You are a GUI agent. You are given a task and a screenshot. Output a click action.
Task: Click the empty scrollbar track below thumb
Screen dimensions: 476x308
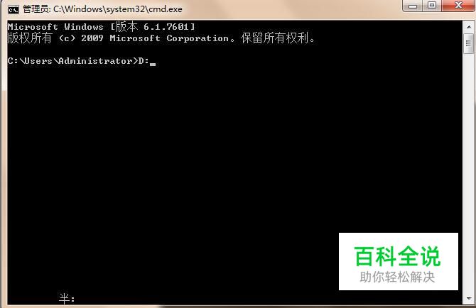point(469,172)
